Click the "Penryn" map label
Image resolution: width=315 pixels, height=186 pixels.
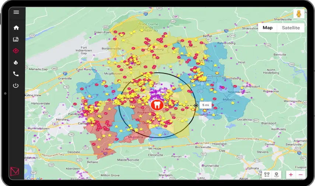(x=176, y=156)
